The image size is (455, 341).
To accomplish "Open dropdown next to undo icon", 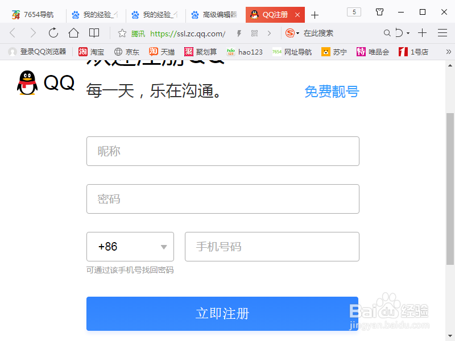I will click(408, 34).
